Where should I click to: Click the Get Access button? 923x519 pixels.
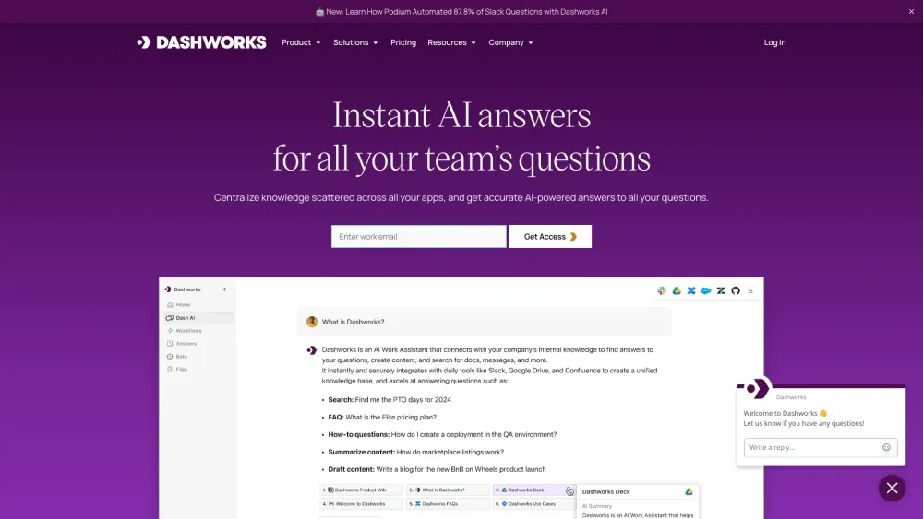pos(550,237)
